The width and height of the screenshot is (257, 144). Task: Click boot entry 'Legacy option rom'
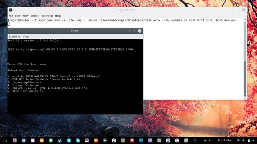tap(24, 83)
